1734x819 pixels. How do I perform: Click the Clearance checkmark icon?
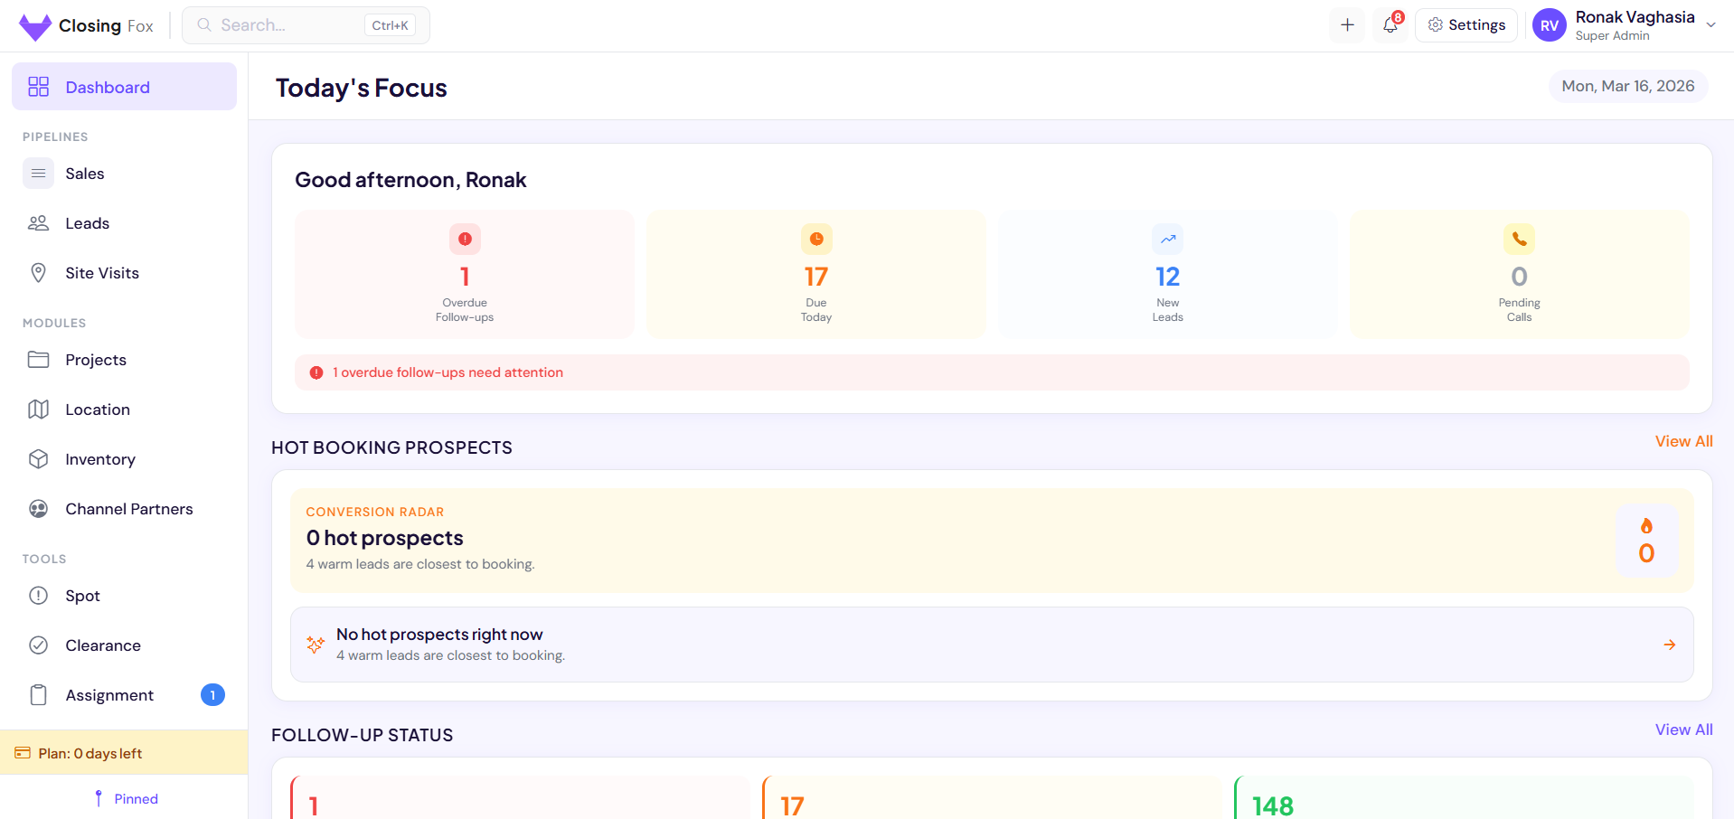coord(38,645)
